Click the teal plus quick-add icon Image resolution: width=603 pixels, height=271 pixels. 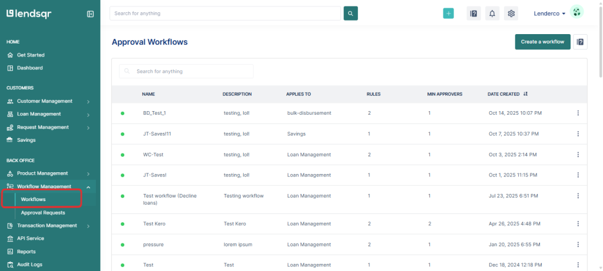point(448,14)
